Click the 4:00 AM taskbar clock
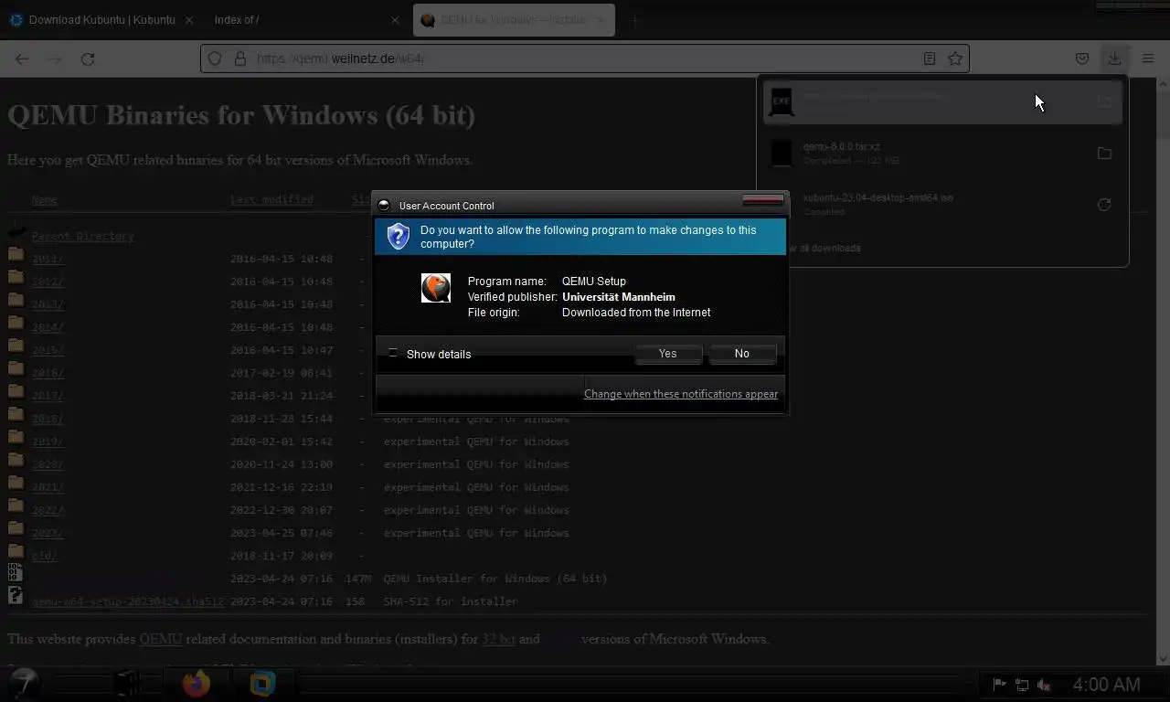 [x=1106, y=684]
